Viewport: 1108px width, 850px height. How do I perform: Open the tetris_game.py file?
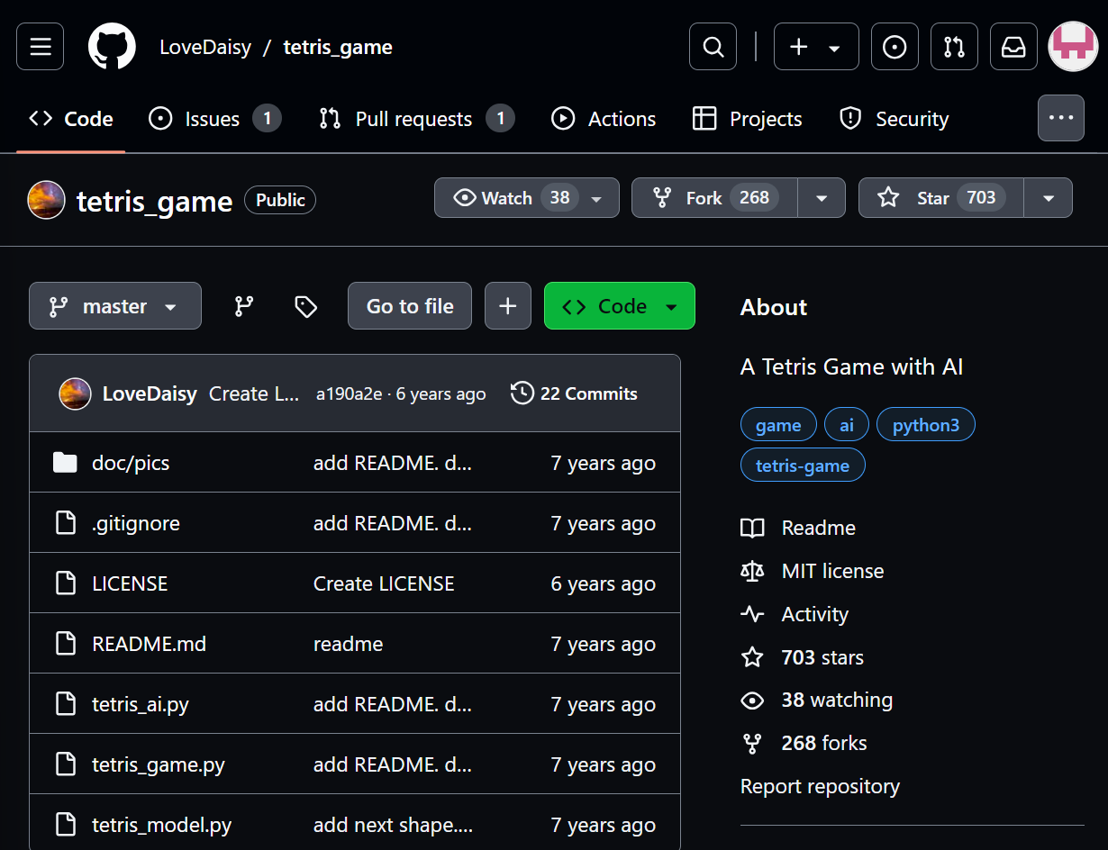pyautogui.click(x=159, y=764)
